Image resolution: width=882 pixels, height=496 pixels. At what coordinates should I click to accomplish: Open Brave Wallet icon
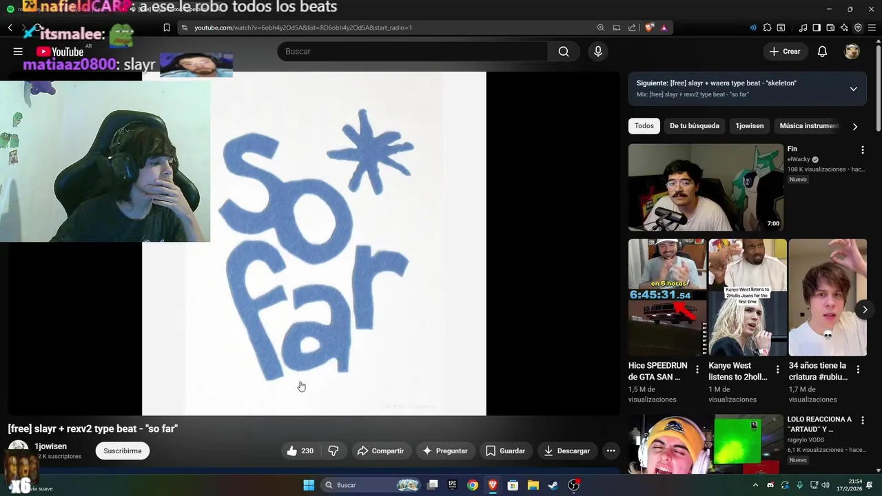coord(830,28)
